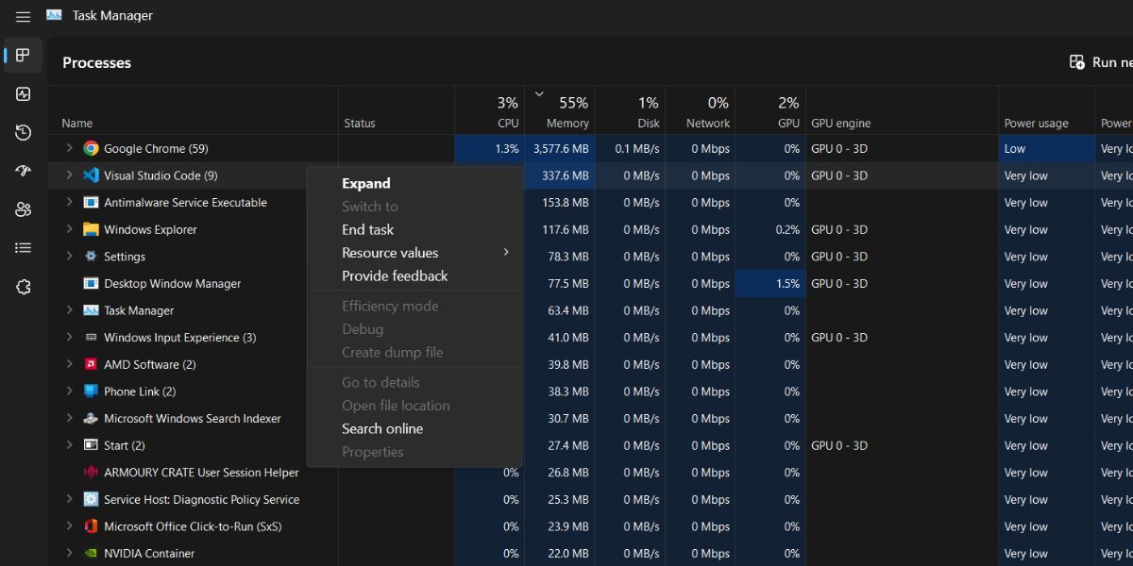The image size is (1133, 566).
Task: Expand the Google Chrome process group
Action: coord(69,148)
